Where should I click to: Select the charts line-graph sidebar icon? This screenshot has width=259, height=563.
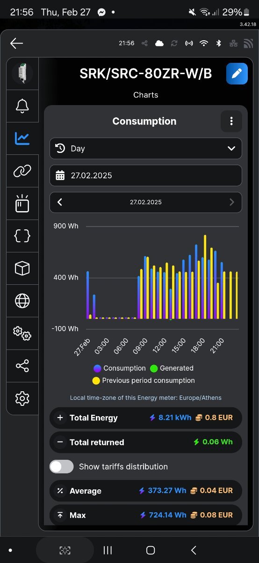22,138
